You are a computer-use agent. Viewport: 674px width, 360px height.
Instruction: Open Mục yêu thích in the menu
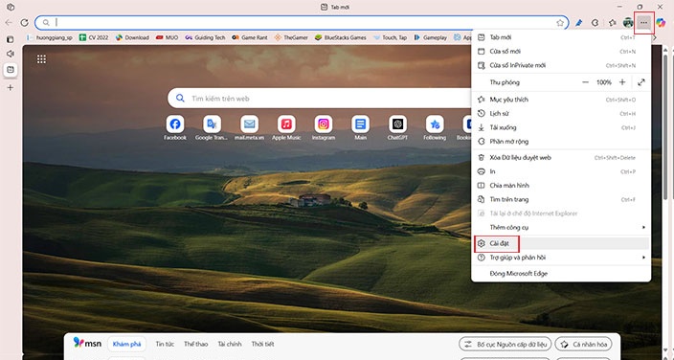point(561,100)
